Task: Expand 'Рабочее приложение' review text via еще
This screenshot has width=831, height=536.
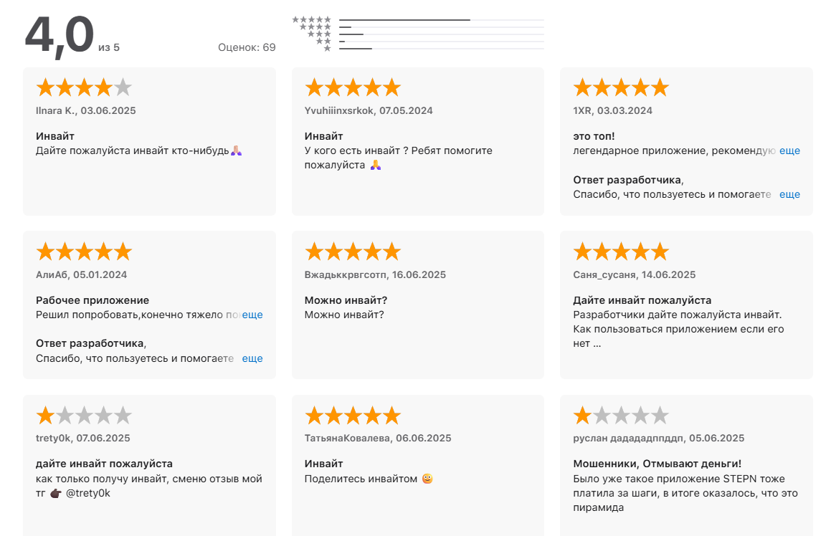Action: [252, 315]
